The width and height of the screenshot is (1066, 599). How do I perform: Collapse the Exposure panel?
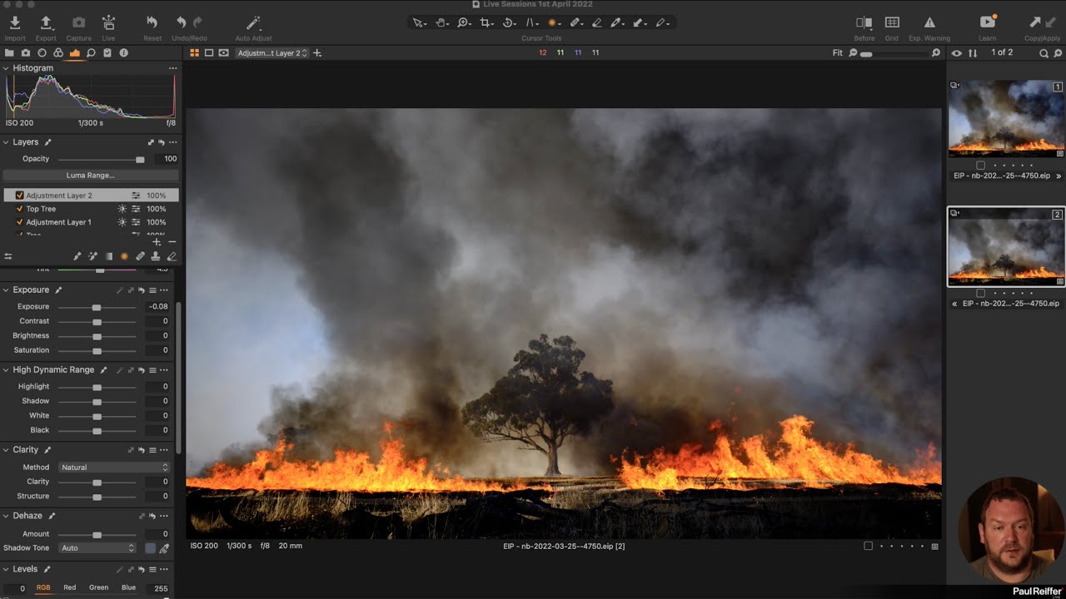[x=6, y=290]
